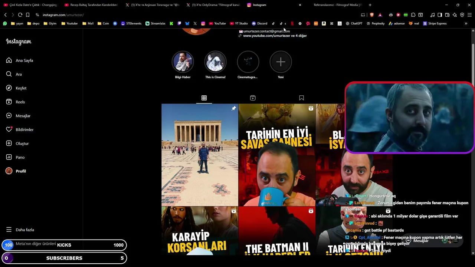Open the Instagram bookmark icon
The height and width of the screenshot is (267, 475).
[x=203, y=23]
